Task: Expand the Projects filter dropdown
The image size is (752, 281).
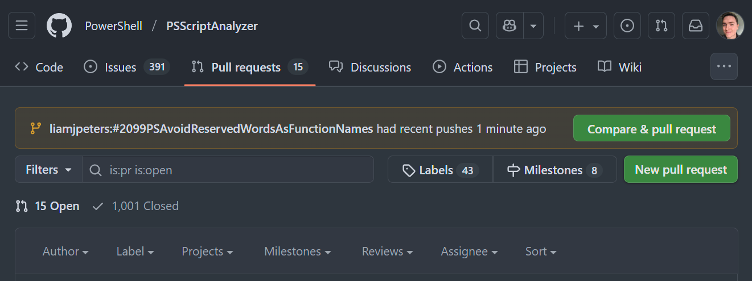Action: [207, 251]
